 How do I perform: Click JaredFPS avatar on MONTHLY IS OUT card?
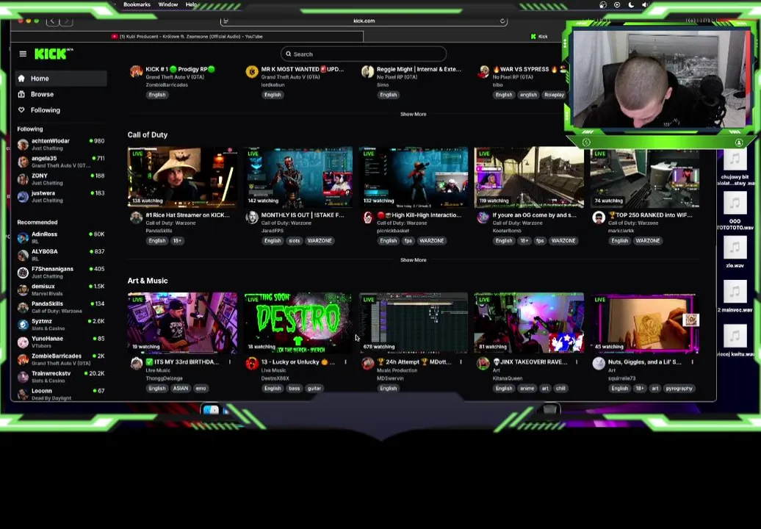252,217
